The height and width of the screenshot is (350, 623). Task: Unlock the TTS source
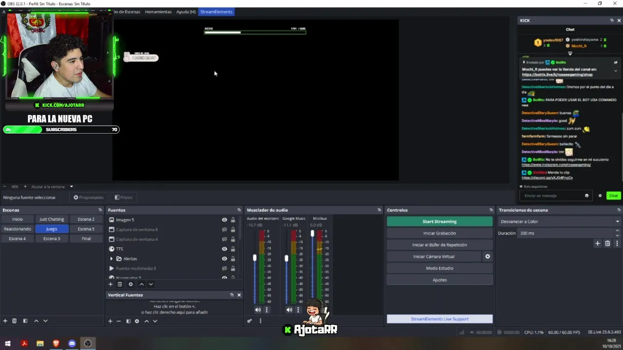(233, 249)
